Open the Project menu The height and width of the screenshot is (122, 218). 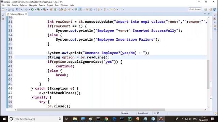(50, 5)
